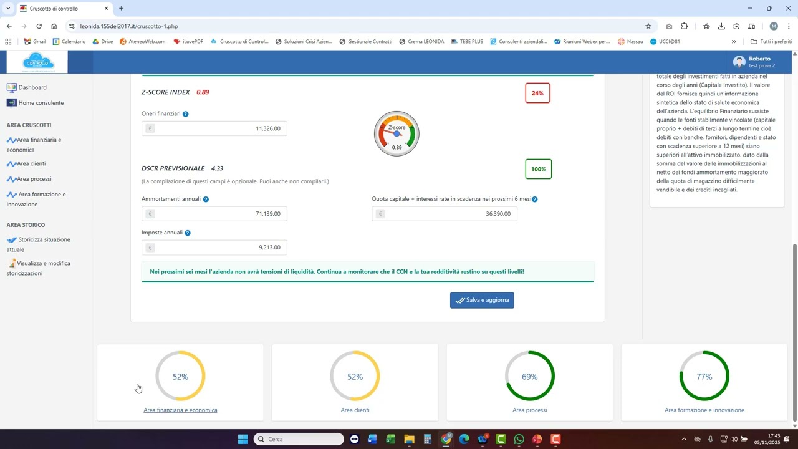Open Dashboard from the sidebar

[x=32, y=88]
